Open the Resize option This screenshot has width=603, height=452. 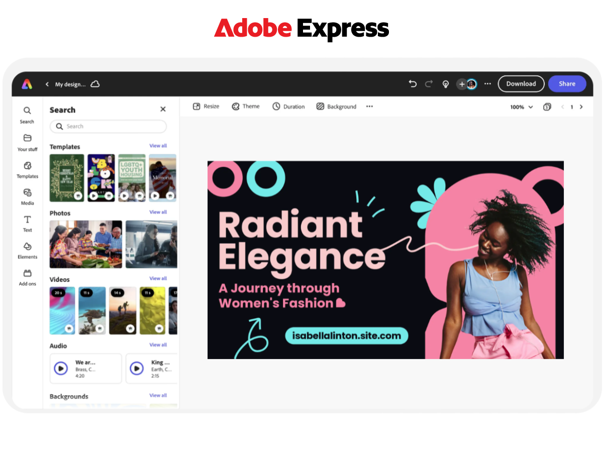click(206, 106)
